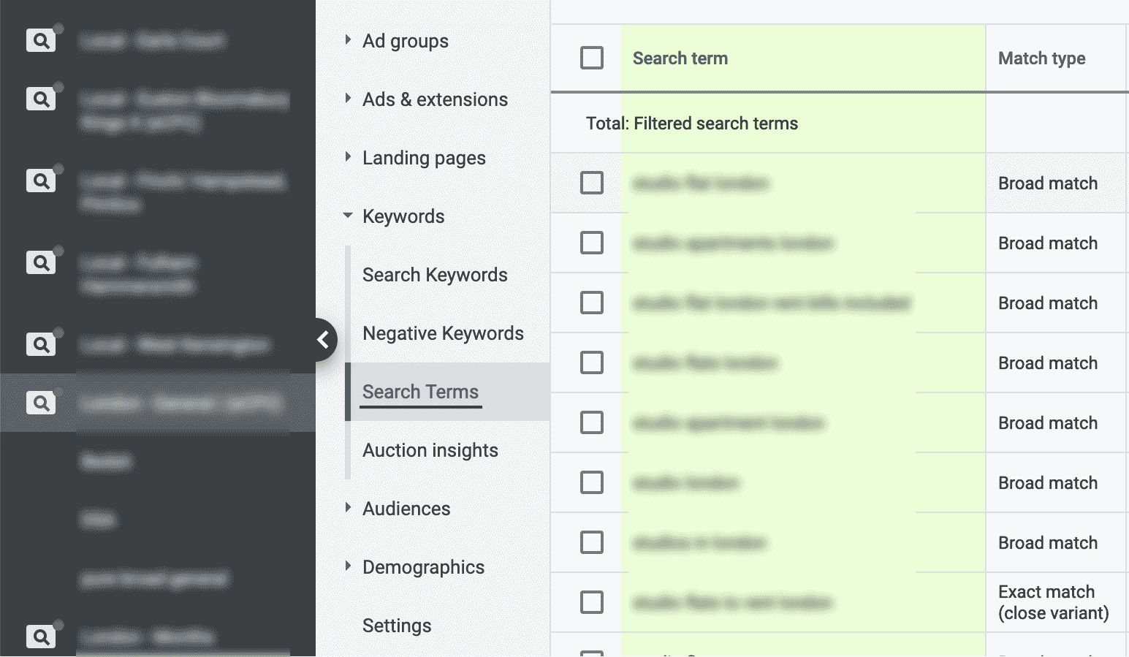Image resolution: width=1129 pixels, height=657 pixels.
Task: Check the first Broad match search term row
Action: [x=590, y=183]
